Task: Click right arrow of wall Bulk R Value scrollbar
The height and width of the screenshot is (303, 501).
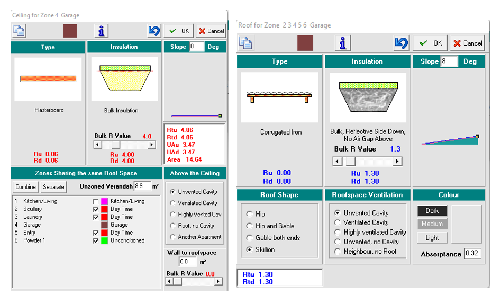Action: coord(218,281)
